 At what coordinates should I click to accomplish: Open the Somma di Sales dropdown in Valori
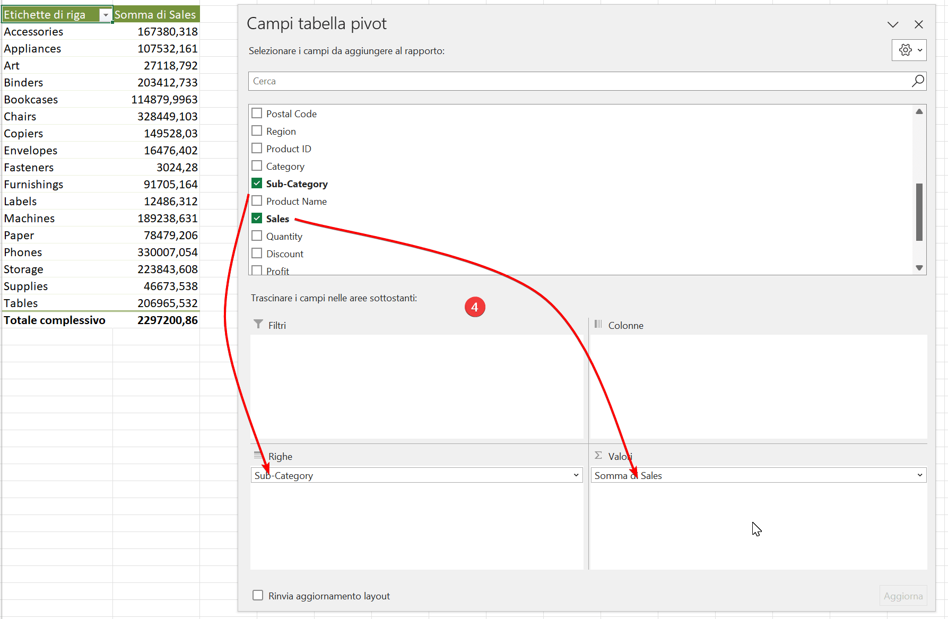[920, 475]
